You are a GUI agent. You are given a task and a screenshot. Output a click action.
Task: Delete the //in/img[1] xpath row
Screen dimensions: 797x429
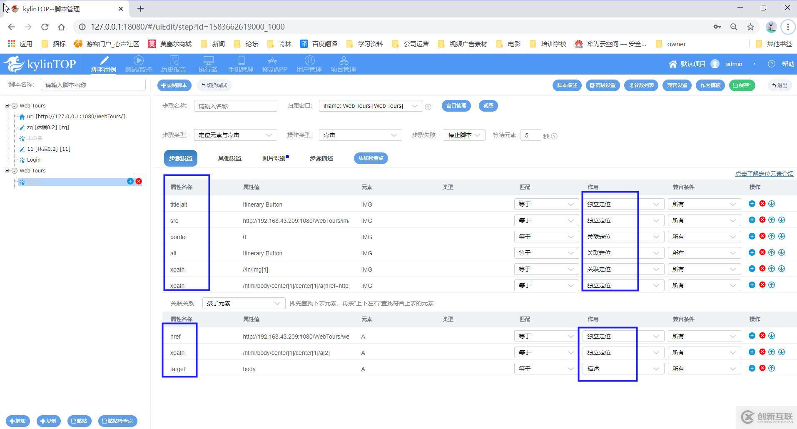tap(762, 269)
